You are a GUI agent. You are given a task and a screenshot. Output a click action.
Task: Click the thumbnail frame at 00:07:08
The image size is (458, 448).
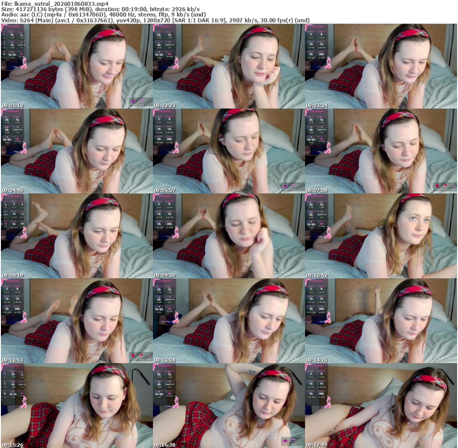click(x=381, y=151)
